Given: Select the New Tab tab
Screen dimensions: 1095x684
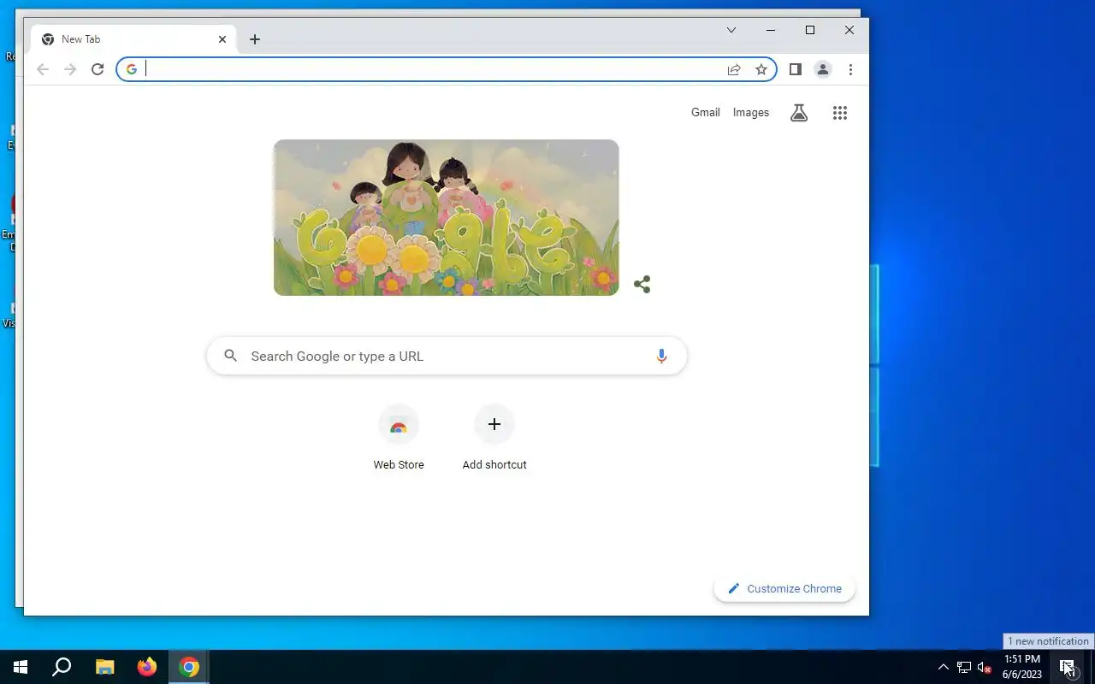Looking at the screenshot, I should coord(133,39).
